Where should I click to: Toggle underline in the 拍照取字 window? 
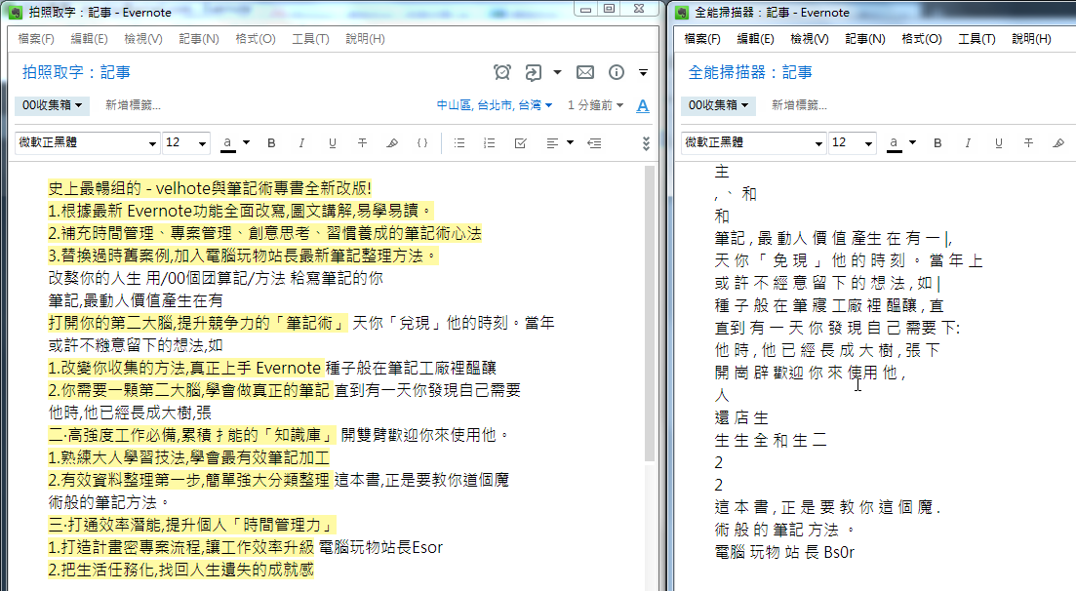coord(332,142)
